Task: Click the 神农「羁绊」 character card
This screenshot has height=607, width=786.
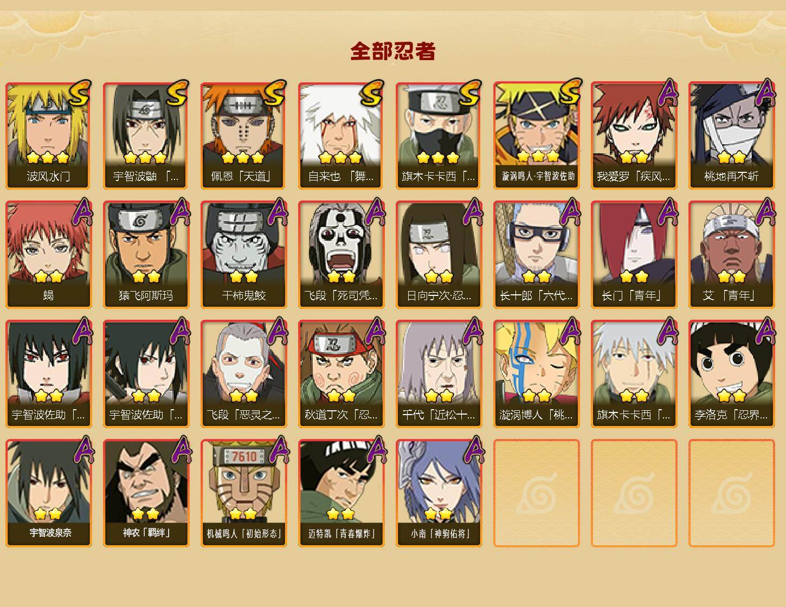Action: point(146,493)
